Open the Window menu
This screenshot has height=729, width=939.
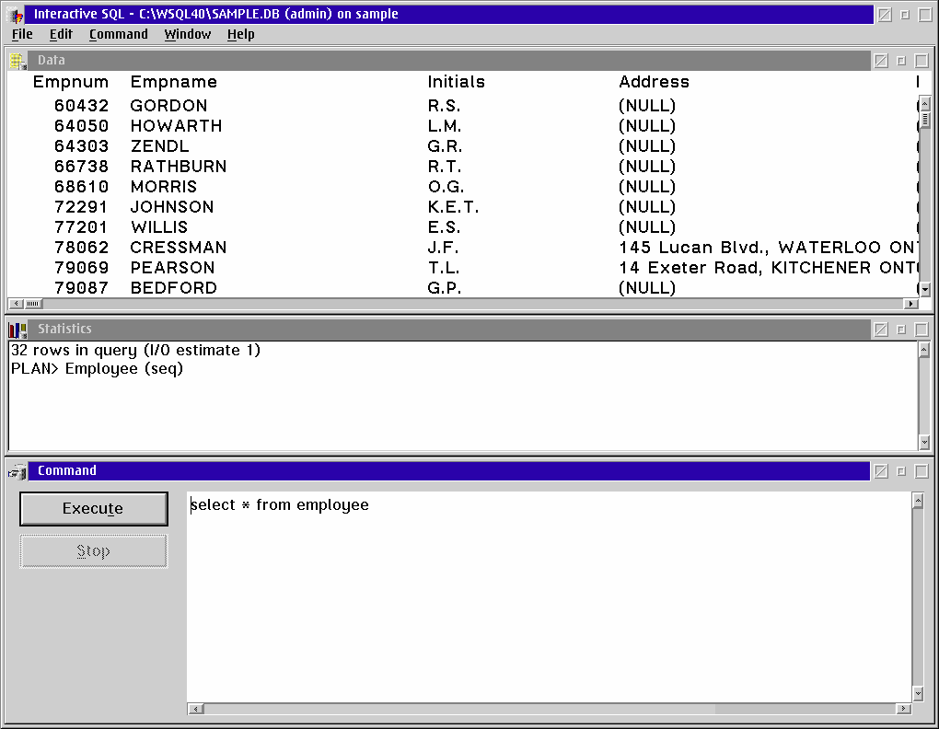point(187,34)
